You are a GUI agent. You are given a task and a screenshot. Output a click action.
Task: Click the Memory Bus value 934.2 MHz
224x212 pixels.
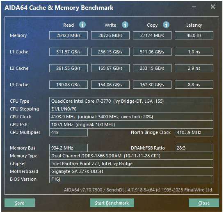pyautogui.click(x=69, y=148)
